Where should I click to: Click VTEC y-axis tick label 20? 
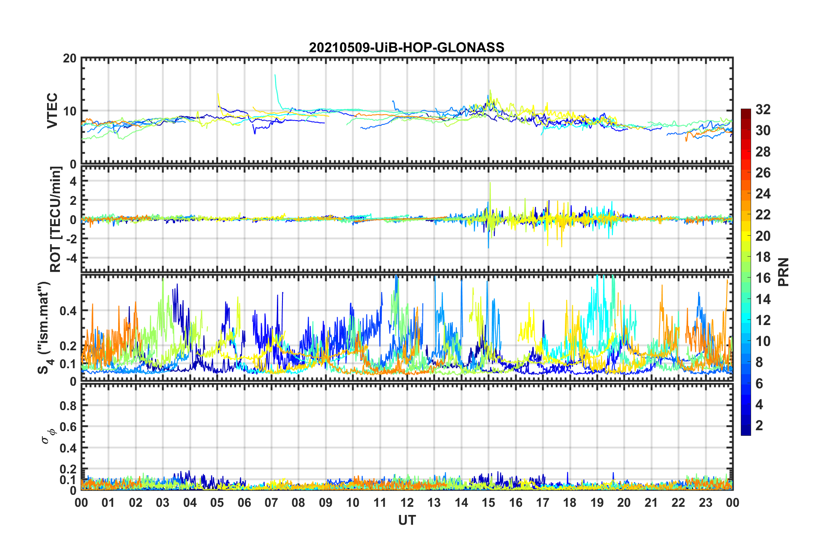tap(70, 58)
